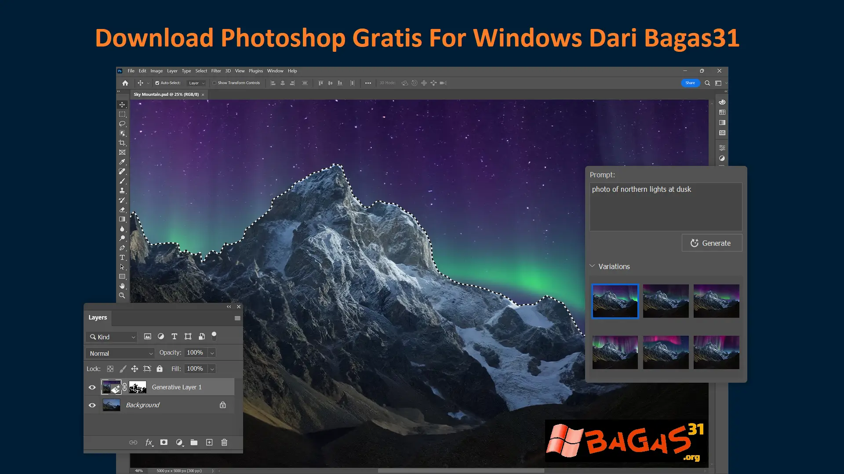Create a new layer in the Layers panel
Image resolution: width=844 pixels, height=474 pixels.
tap(209, 442)
